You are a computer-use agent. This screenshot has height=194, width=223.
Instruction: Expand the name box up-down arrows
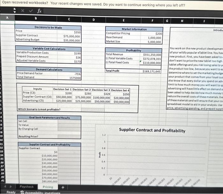[x=14, y=10]
